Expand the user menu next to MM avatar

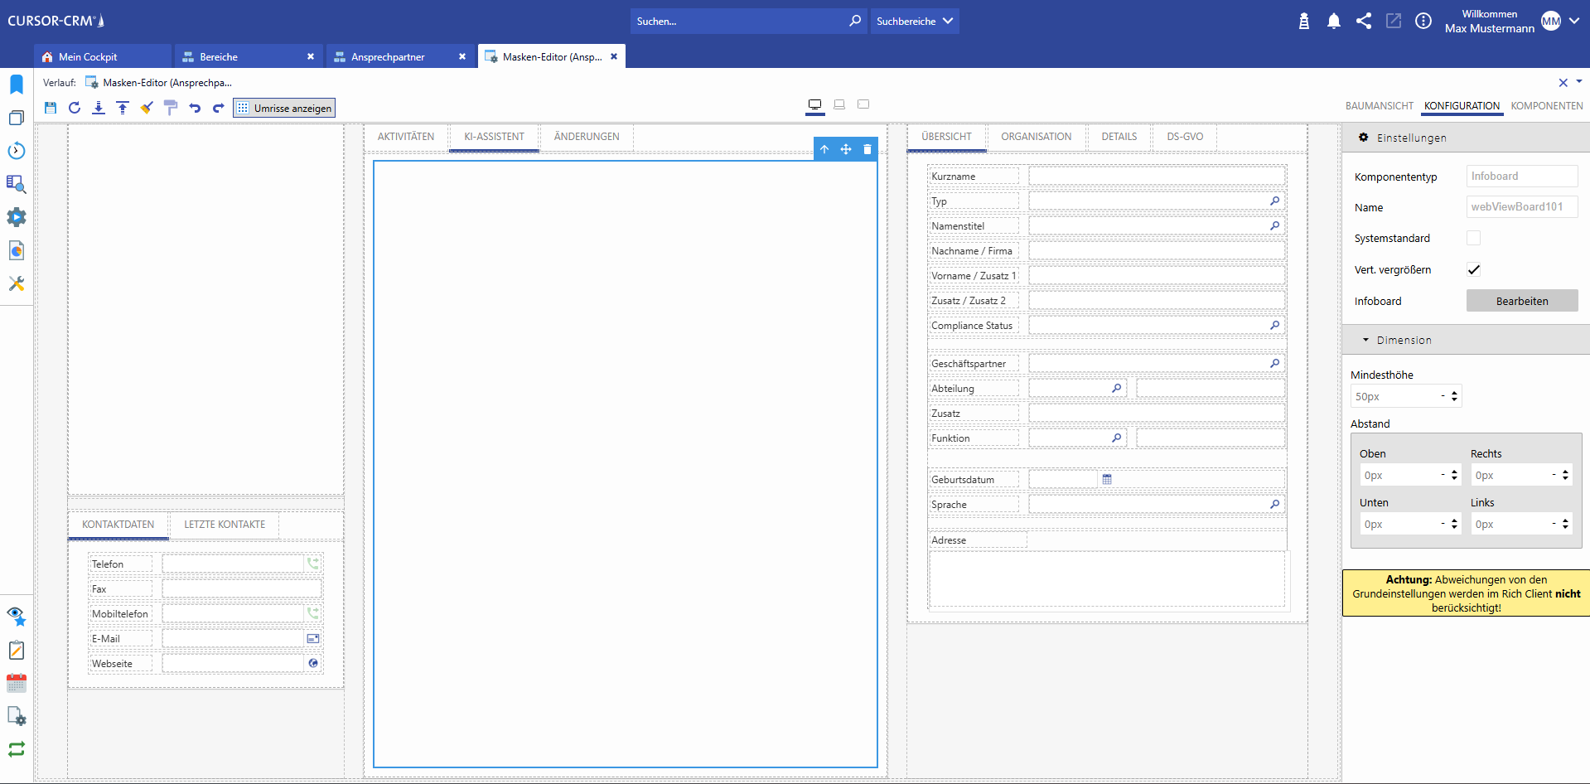1574,22
